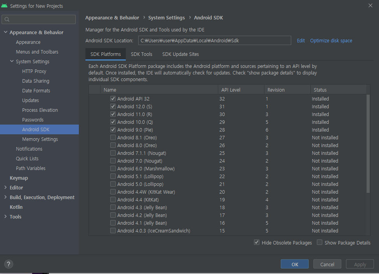379x274 pixels.
Task: Sort by the Revision column header
Action: [x=287, y=90]
